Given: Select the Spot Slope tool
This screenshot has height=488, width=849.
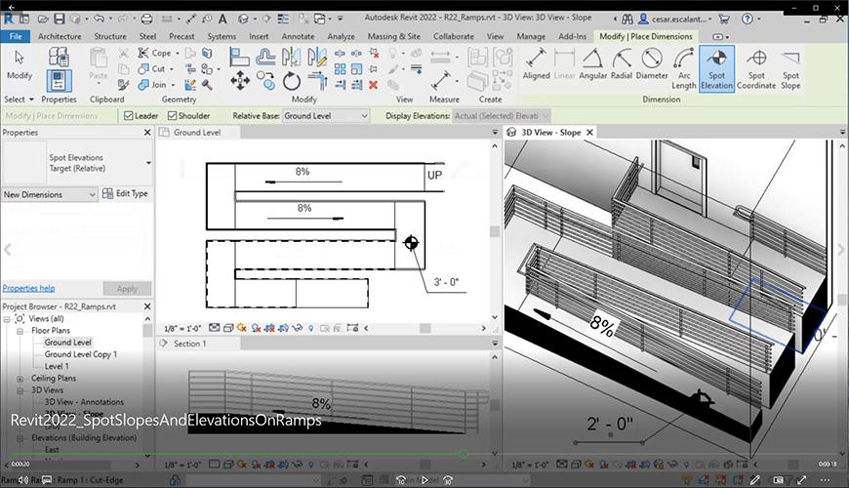Looking at the screenshot, I should [x=790, y=68].
